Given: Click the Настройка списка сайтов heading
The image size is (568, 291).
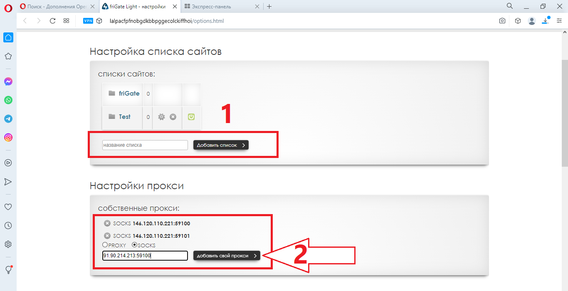Looking at the screenshot, I should coord(156,52).
